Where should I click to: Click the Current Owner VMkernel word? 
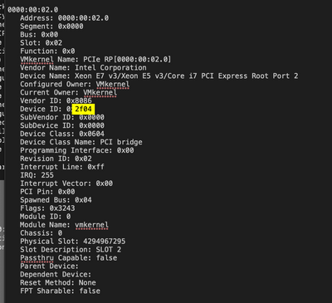tap(100, 92)
